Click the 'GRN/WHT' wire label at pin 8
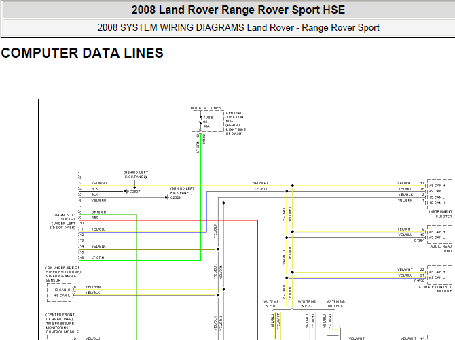The image size is (455, 340). 100,212
